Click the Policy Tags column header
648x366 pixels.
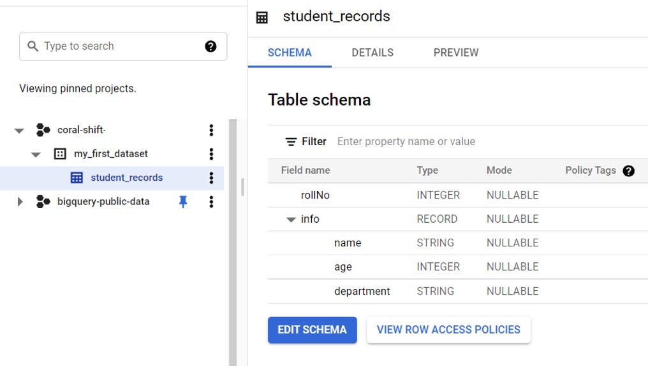tap(591, 171)
